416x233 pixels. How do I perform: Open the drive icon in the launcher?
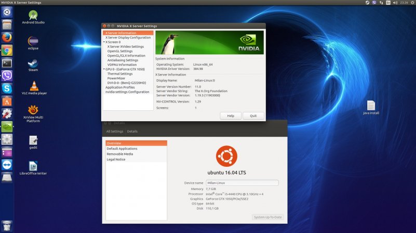[x=7, y=178]
